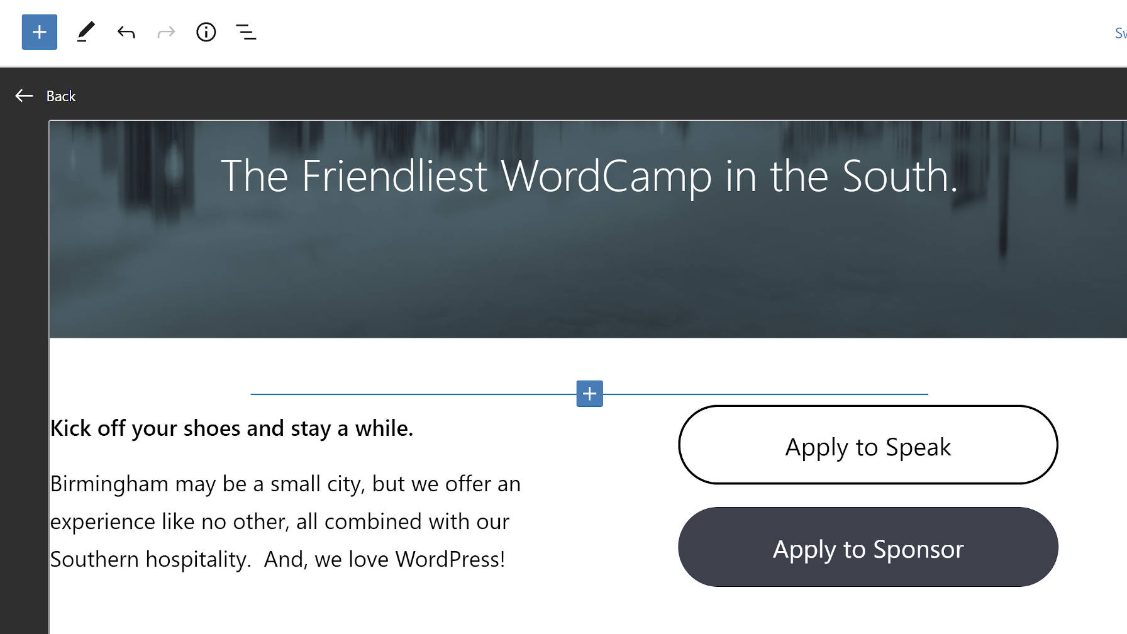
Task: Edit the Apply to Sponsor button label
Action: point(868,548)
